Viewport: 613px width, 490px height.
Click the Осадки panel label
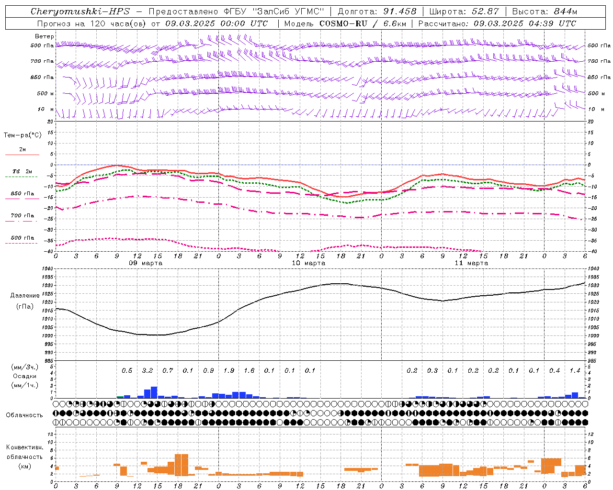point(24,376)
